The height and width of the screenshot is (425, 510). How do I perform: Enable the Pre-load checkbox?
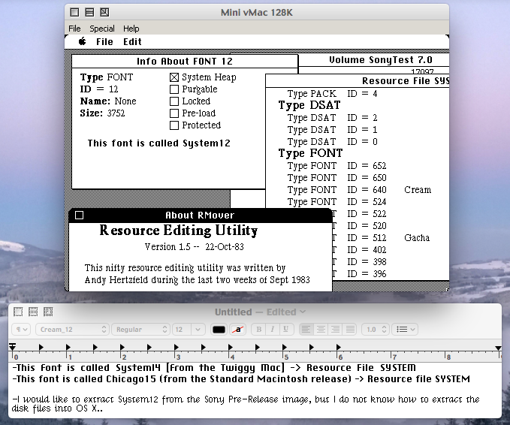pyautogui.click(x=174, y=113)
